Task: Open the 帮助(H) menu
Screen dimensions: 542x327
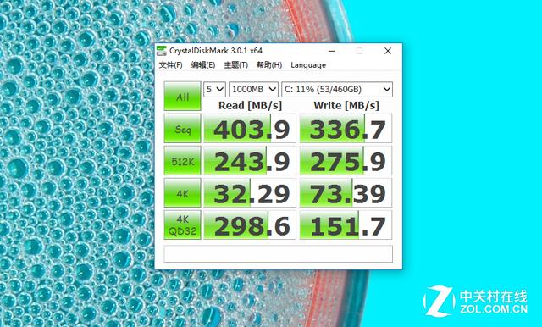Action: pos(269,65)
